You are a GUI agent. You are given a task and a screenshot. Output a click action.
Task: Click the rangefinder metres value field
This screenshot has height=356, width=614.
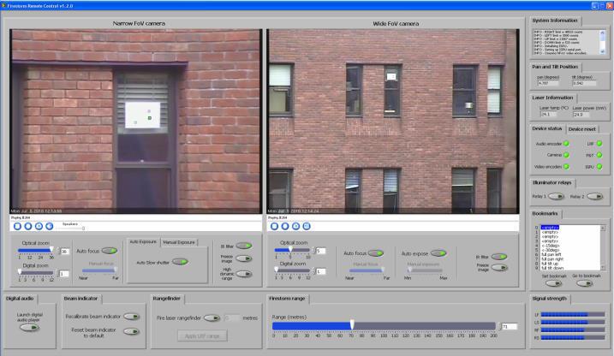tap(232, 318)
